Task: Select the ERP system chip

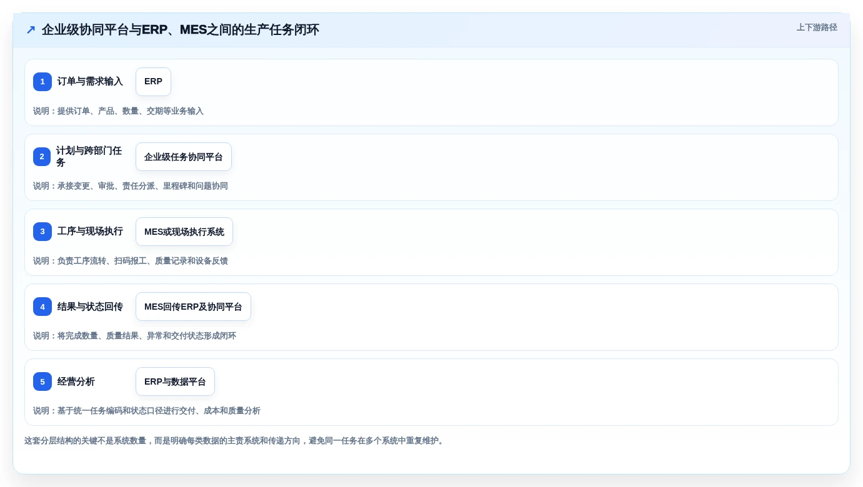Action: [x=153, y=82]
